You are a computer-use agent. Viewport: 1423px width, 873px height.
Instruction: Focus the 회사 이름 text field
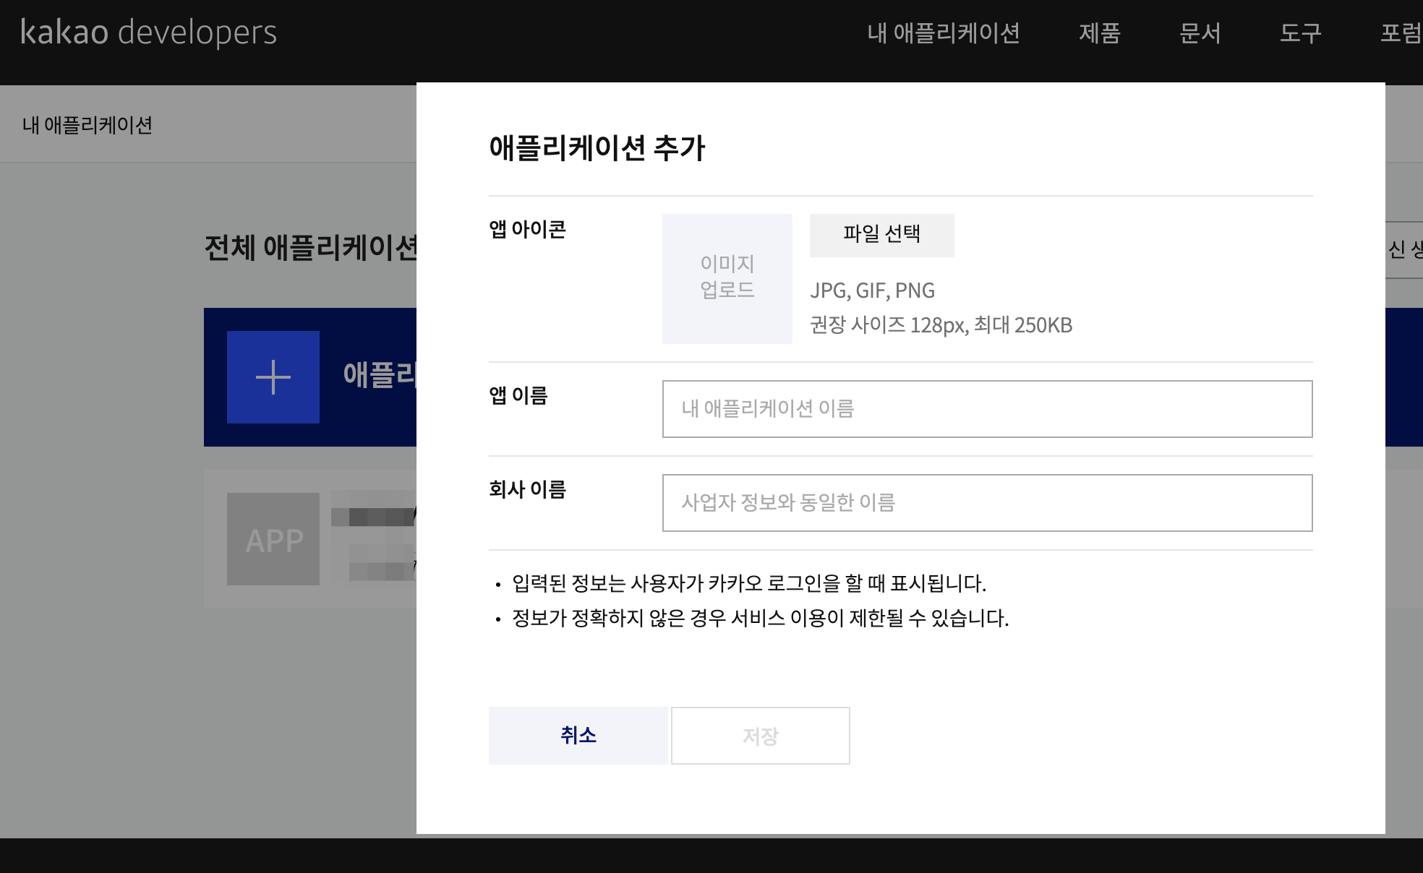[987, 503]
